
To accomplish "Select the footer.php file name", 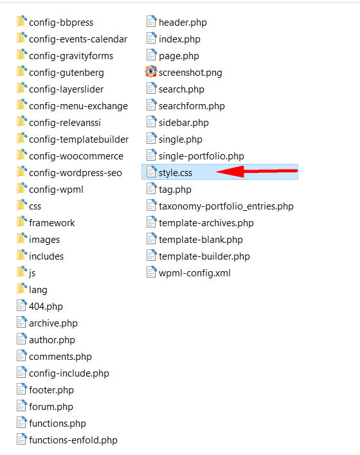I will point(51,390).
